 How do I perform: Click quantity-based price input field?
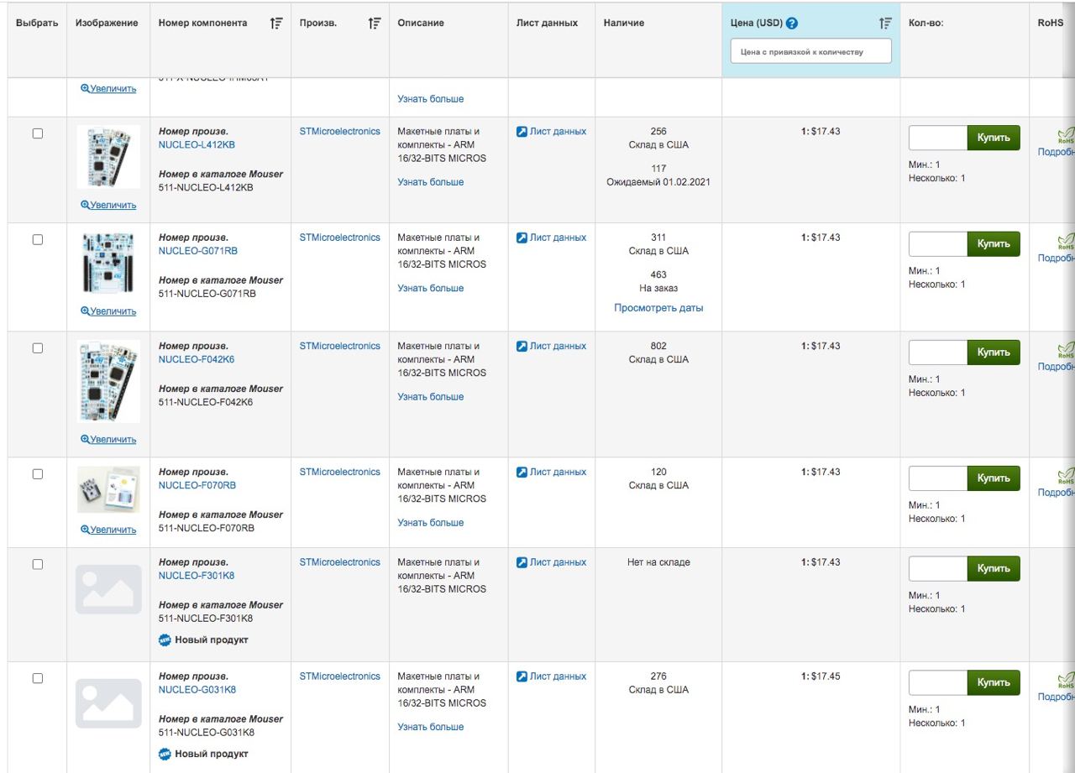coord(811,51)
